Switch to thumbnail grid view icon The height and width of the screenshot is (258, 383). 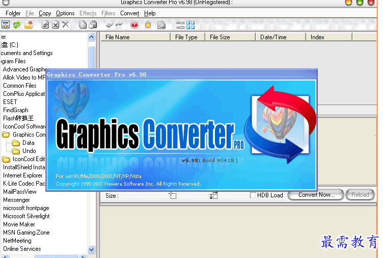pyautogui.click(x=190, y=25)
